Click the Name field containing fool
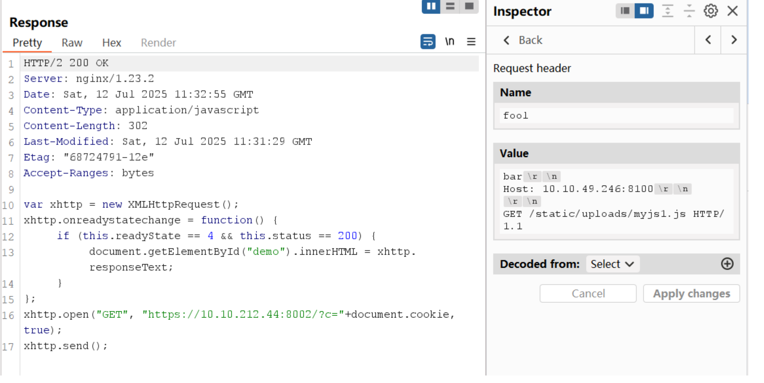The image size is (764, 383). click(615, 115)
